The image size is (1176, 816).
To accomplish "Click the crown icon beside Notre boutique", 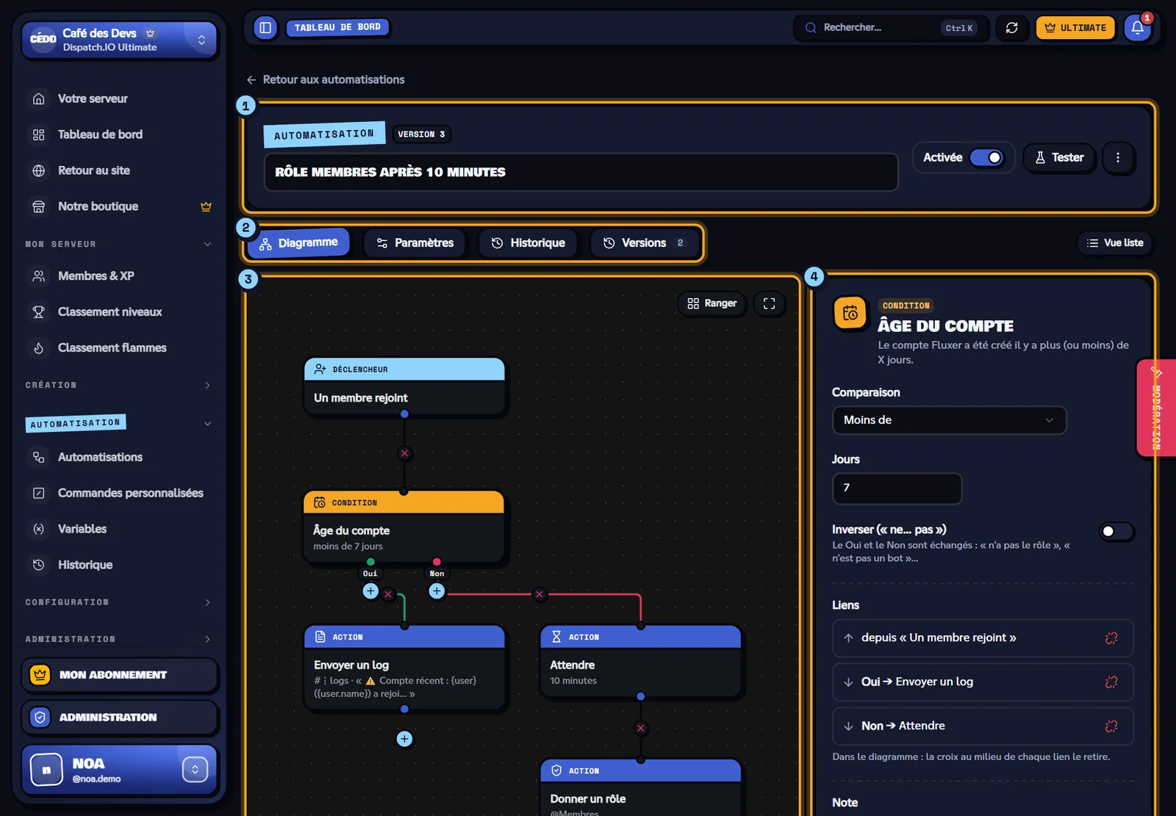I will click(206, 207).
